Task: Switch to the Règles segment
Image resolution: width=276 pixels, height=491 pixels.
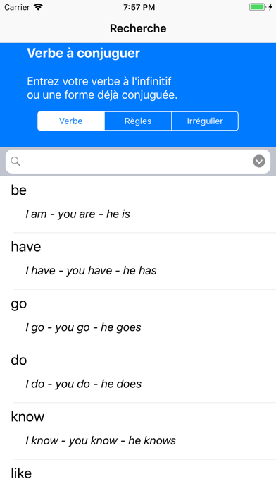Action: [138, 121]
